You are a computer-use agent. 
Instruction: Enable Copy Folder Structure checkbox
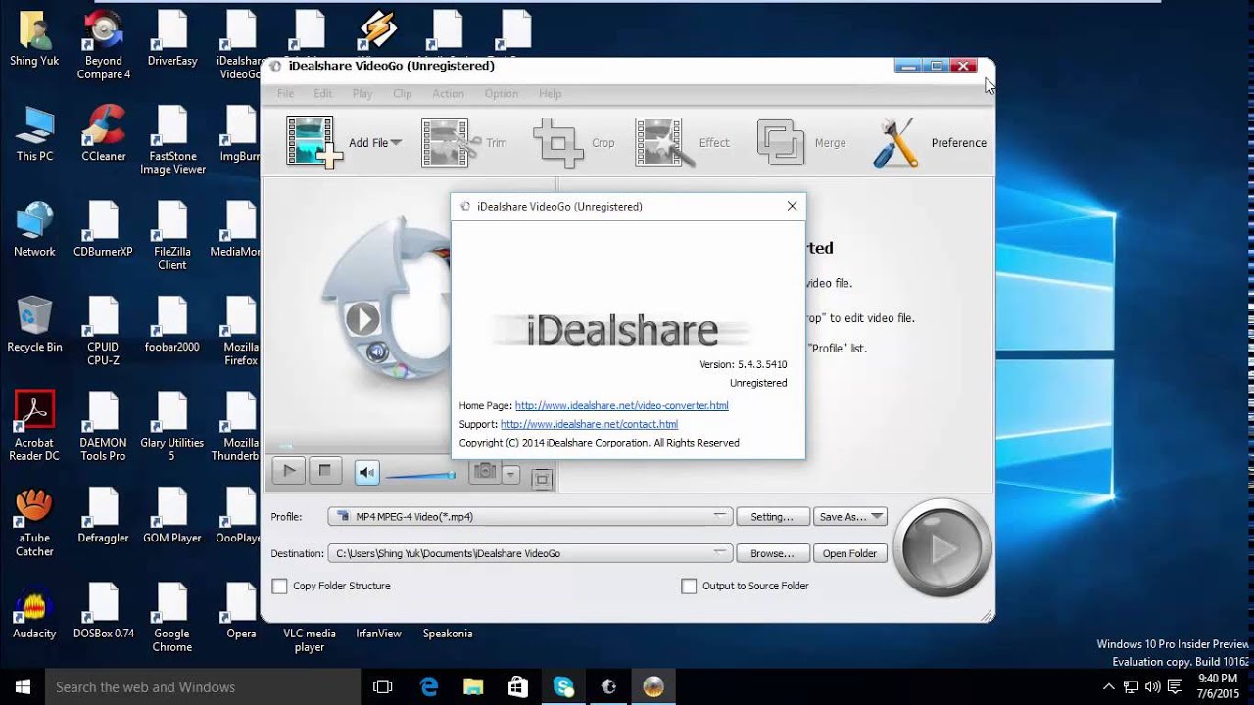coord(279,586)
